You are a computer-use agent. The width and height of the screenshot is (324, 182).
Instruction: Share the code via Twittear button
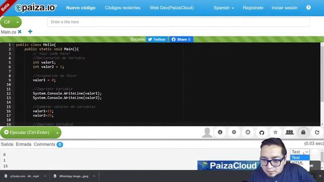(x=157, y=39)
